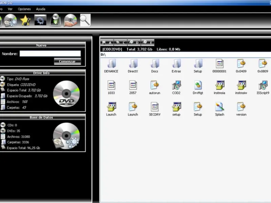
Task: Select the autorun file icon
Action: coord(154,87)
